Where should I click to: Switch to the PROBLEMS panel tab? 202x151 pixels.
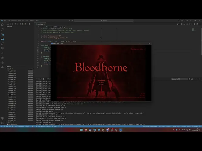point(39,79)
